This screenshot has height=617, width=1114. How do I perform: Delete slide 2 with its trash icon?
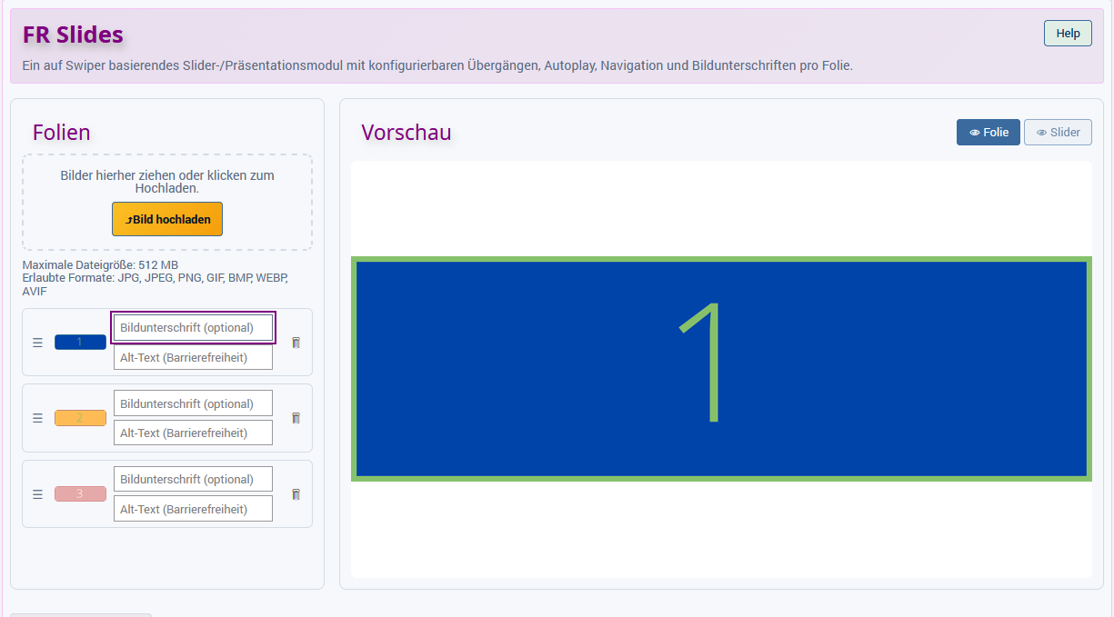tap(296, 418)
